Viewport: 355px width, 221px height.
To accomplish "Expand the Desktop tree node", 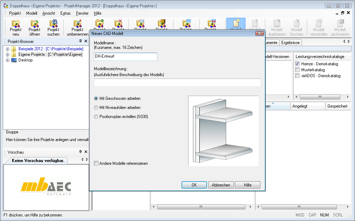I will click(7, 60).
